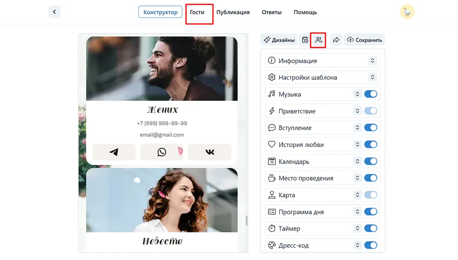Image resolution: width=458 pixels, height=260 pixels.
Task: Click the Сохранить button
Action: pyautogui.click(x=364, y=40)
